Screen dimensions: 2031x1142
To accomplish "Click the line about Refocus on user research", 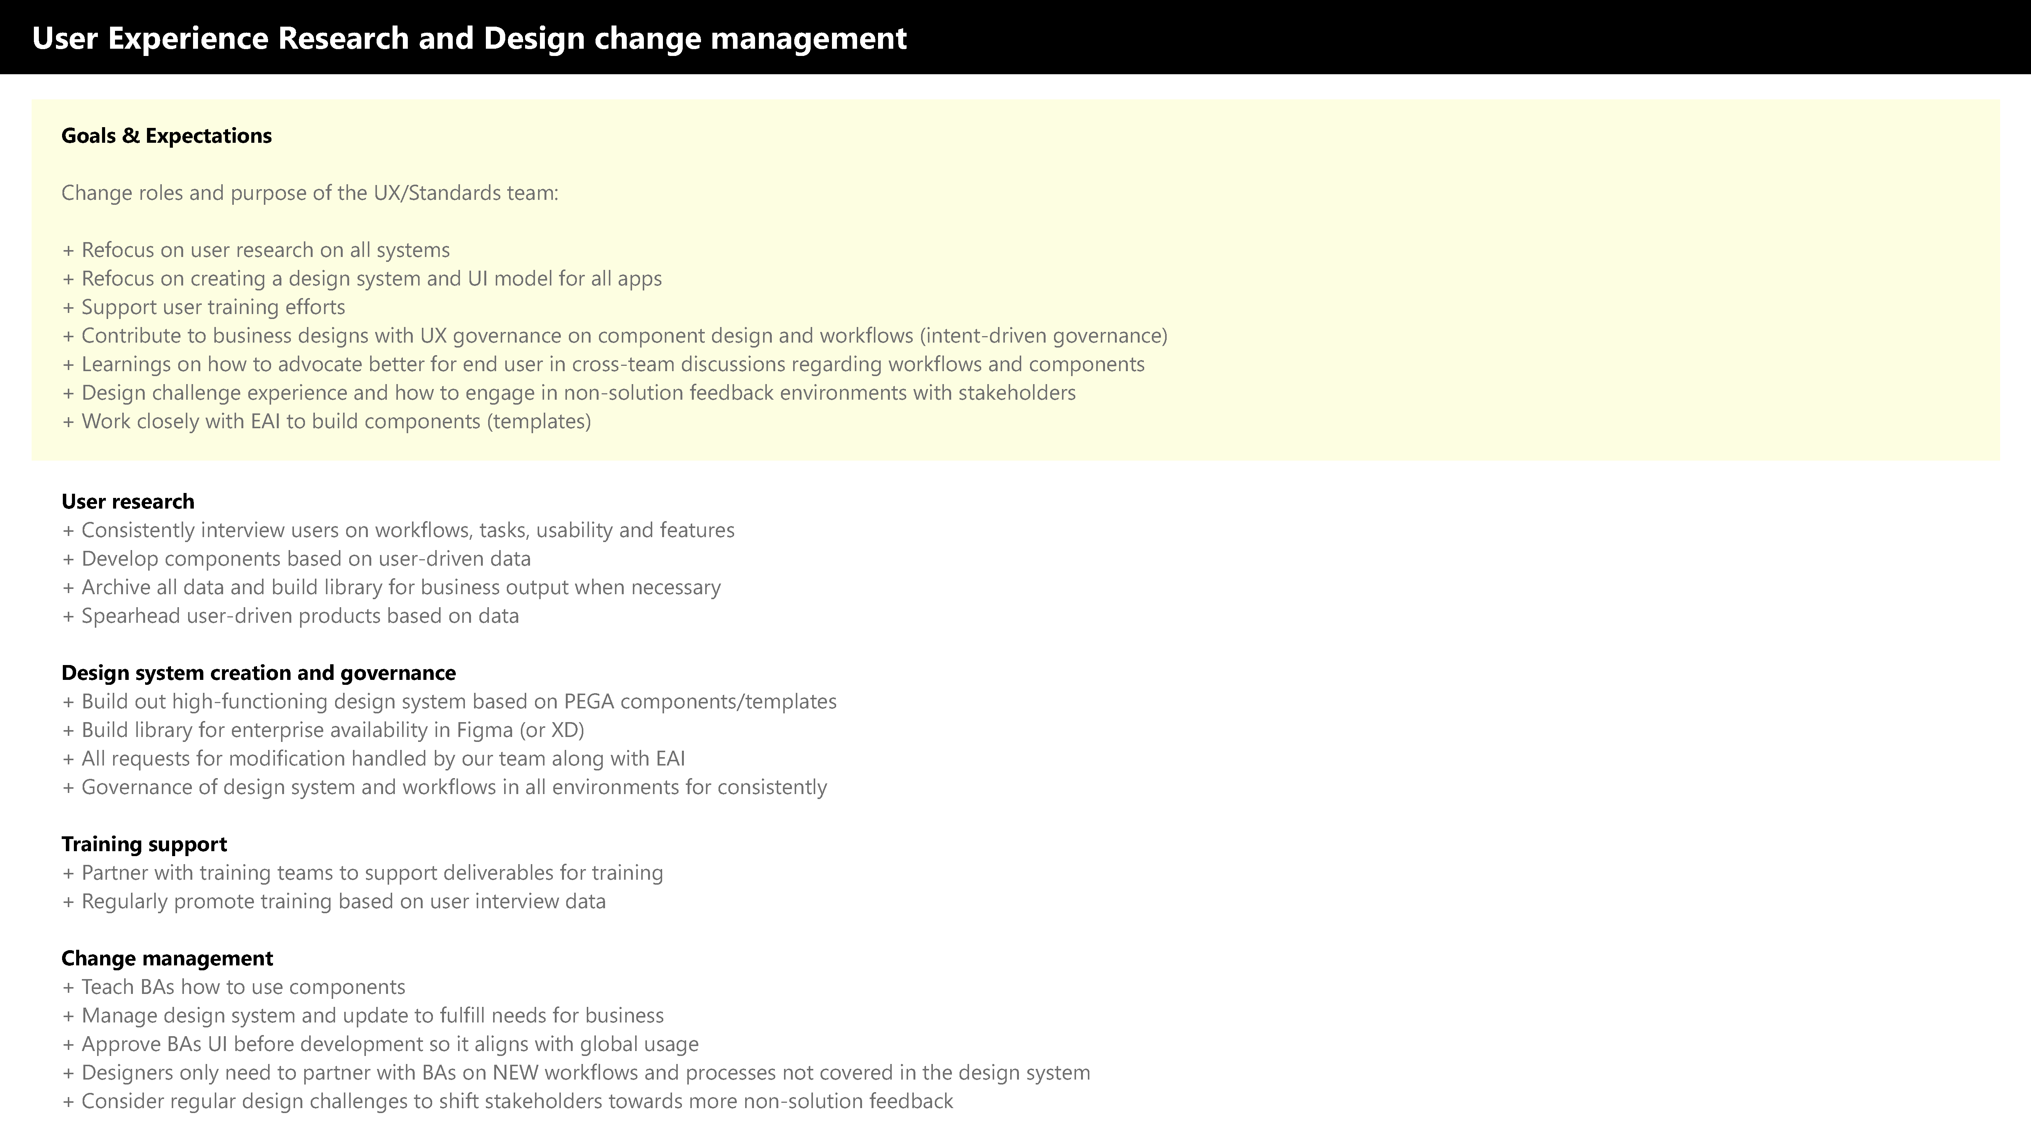I will point(255,250).
